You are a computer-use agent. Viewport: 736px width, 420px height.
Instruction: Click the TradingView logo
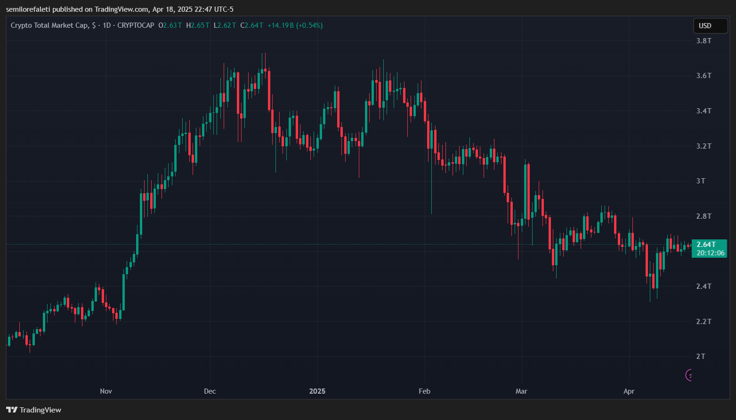click(x=34, y=410)
